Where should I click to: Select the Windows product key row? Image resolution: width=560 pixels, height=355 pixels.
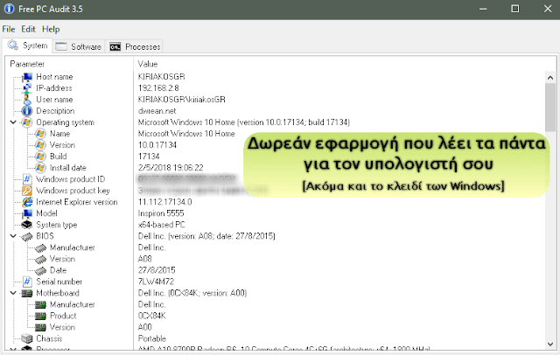click(x=276, y=191)
